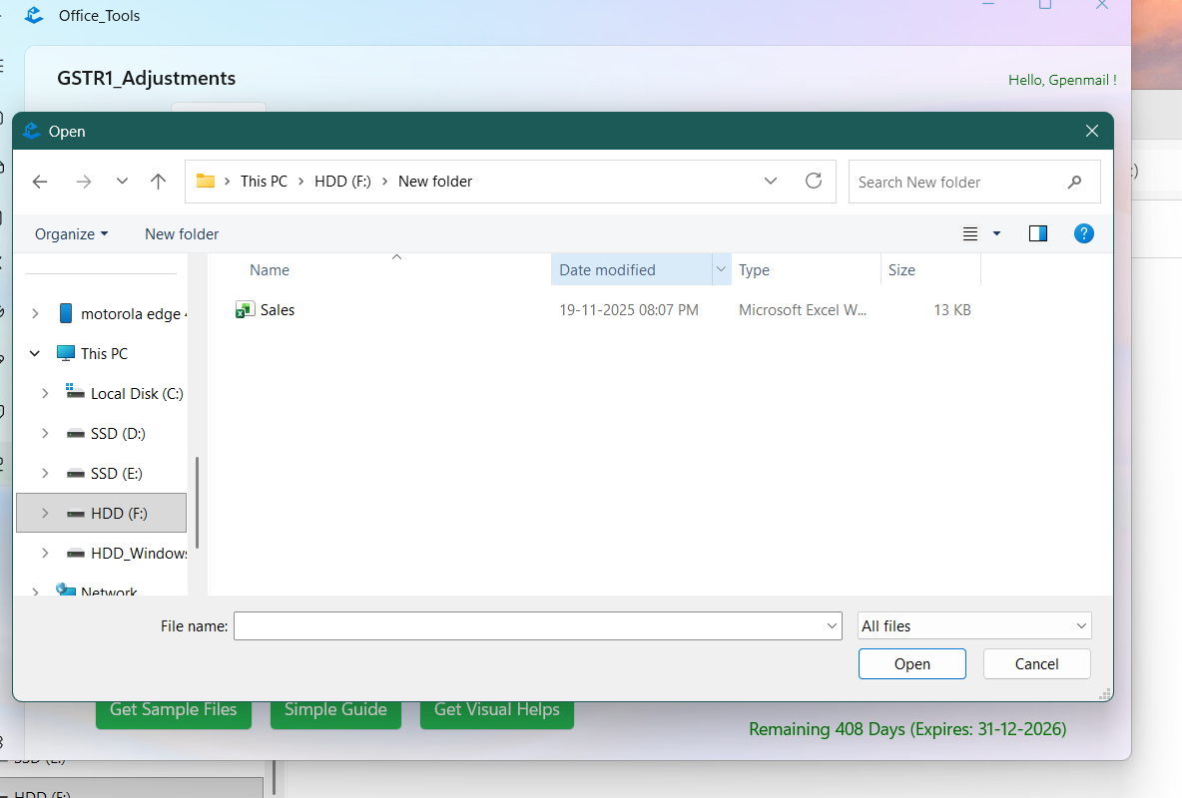1182x798 pixels.
Task: Toggle sort order on the Name column
Action: pos(269,269)
